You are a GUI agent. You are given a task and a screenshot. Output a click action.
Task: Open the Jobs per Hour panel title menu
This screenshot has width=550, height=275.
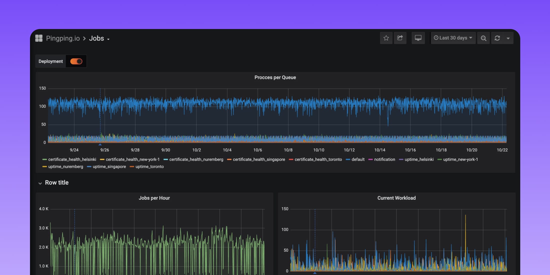154,198
